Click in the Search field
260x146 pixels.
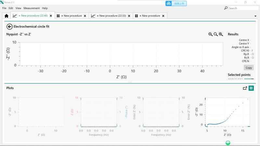243,8
